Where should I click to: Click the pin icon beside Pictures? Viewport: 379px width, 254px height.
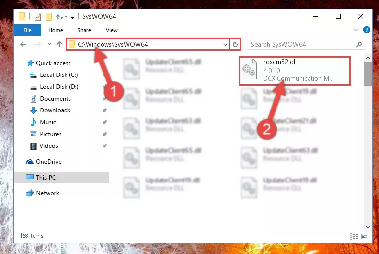pyautogui.click(x=104, y=134)
